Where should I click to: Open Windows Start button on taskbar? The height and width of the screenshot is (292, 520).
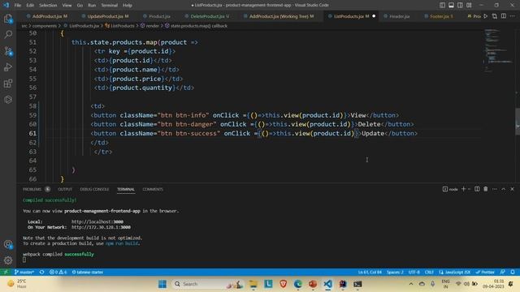[162, 284]
